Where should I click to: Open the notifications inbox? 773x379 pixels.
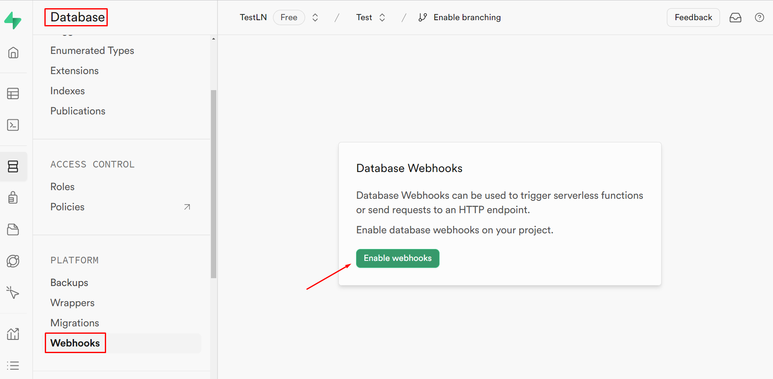point(736,17)
